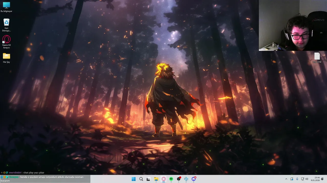Select the Geri Dönüşüm recycle bin icon
The width and height of the screenshot is (327, 183).
(x=6, y=25)
